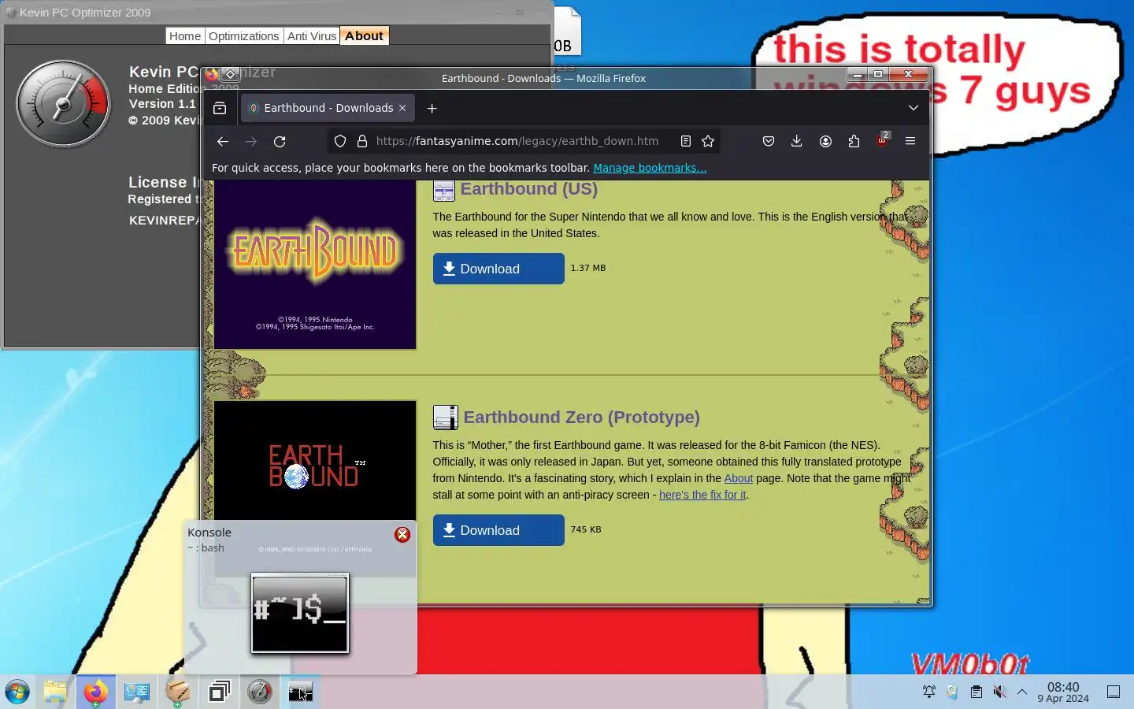Launch the file manager folder taskbar icon

point(55,692)
